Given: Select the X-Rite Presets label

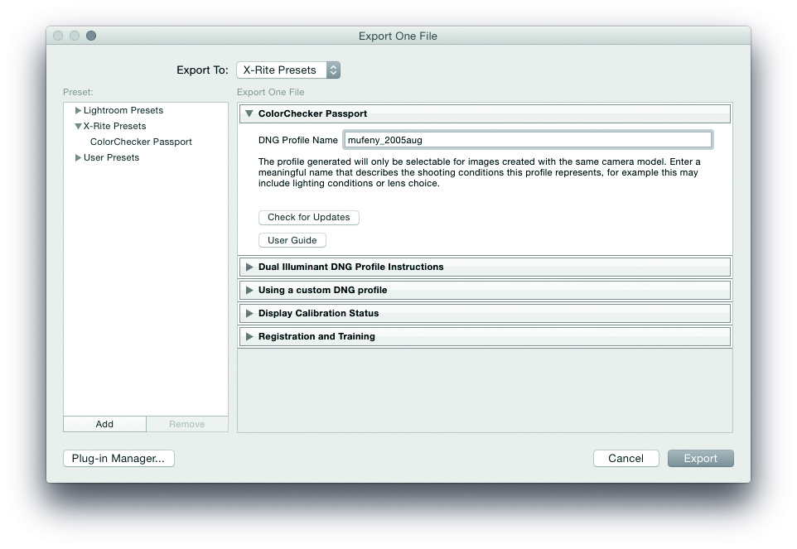Looking at the screenshot, I should coord(115,126).
